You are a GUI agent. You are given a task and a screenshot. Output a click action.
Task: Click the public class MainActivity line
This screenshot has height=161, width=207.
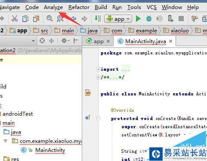[x=153, y=94]
